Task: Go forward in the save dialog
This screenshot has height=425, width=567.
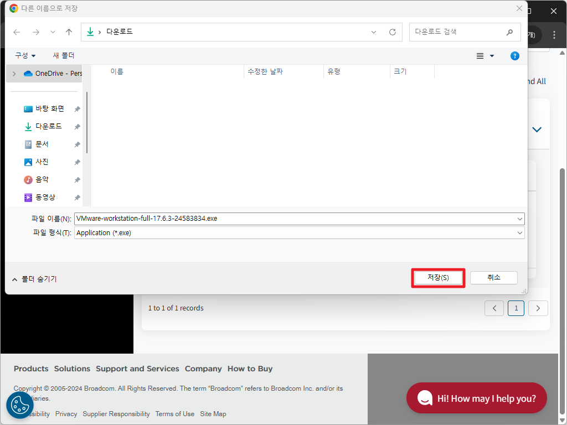Action: [36, 32]
